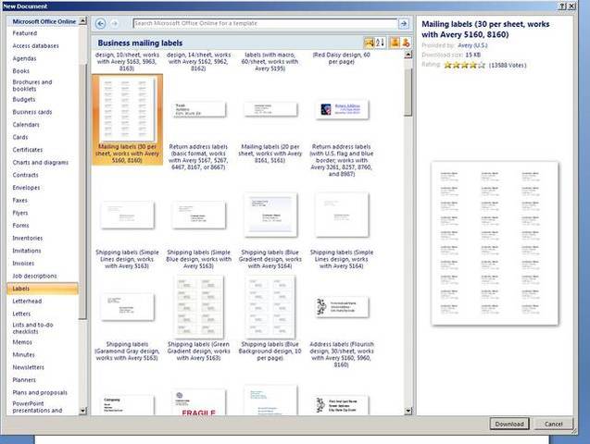Show Microsoft-provided templates icon
This screenshot has height=444, width=590.
[395, 43]
